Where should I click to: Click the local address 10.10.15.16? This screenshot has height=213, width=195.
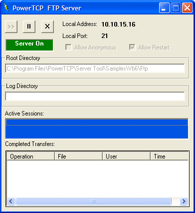pyautogui.click(x=118, y=24)
